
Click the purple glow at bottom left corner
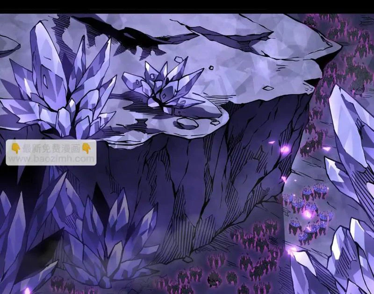[27, 290]
